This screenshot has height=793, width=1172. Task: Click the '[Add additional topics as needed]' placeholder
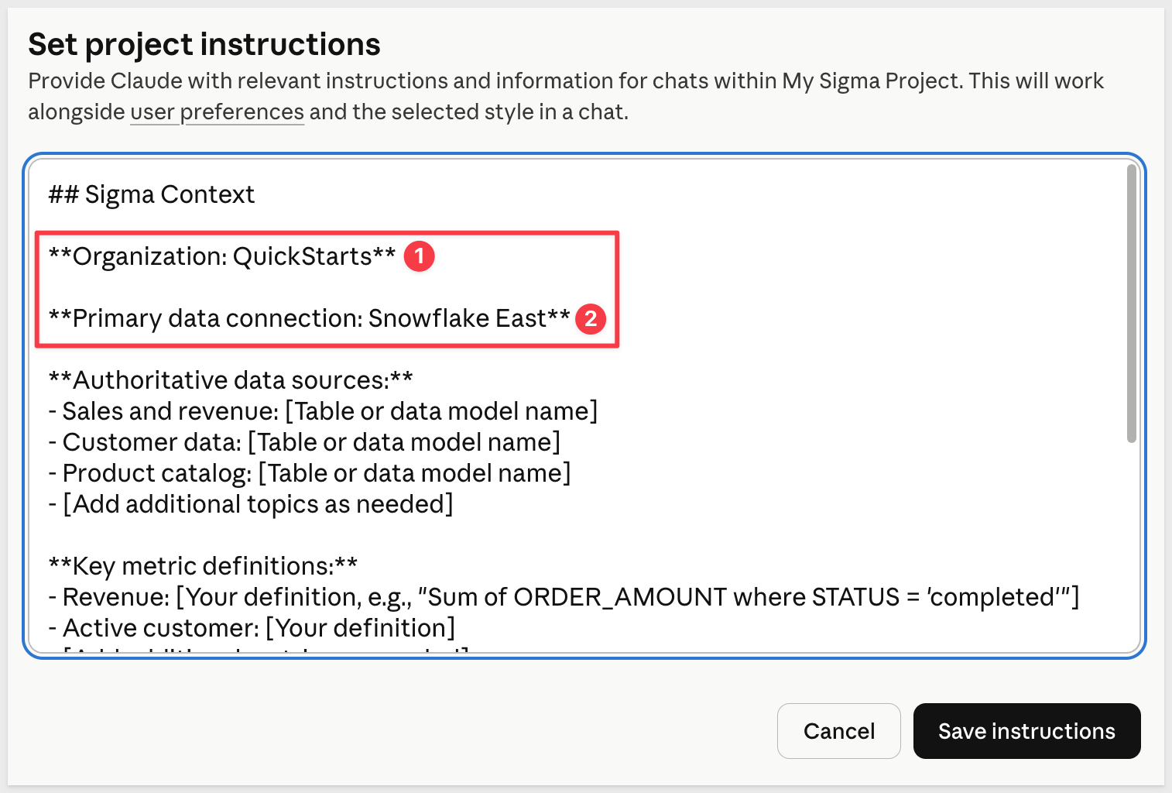(258, 504)
